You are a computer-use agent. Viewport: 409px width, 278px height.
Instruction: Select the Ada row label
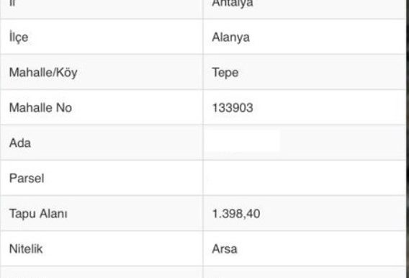[x=20, y=143]
